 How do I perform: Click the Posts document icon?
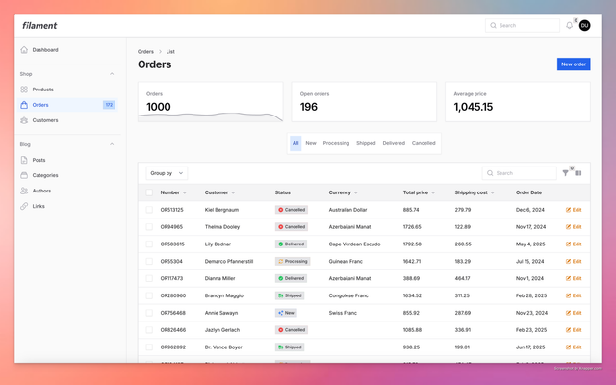click(24, 160)
